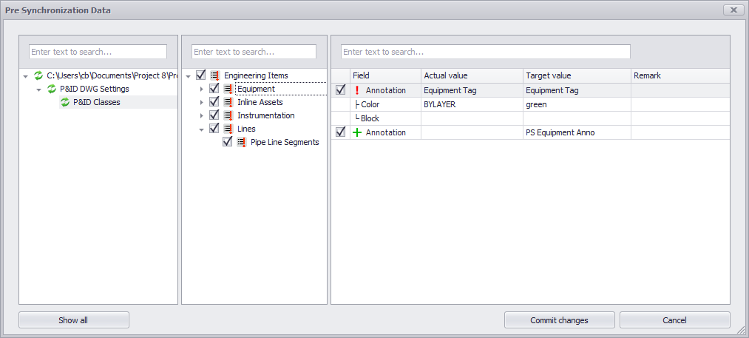Click the Commit changes button
The height and width of the screenshot is (338, 749).
tap(560, 320)
